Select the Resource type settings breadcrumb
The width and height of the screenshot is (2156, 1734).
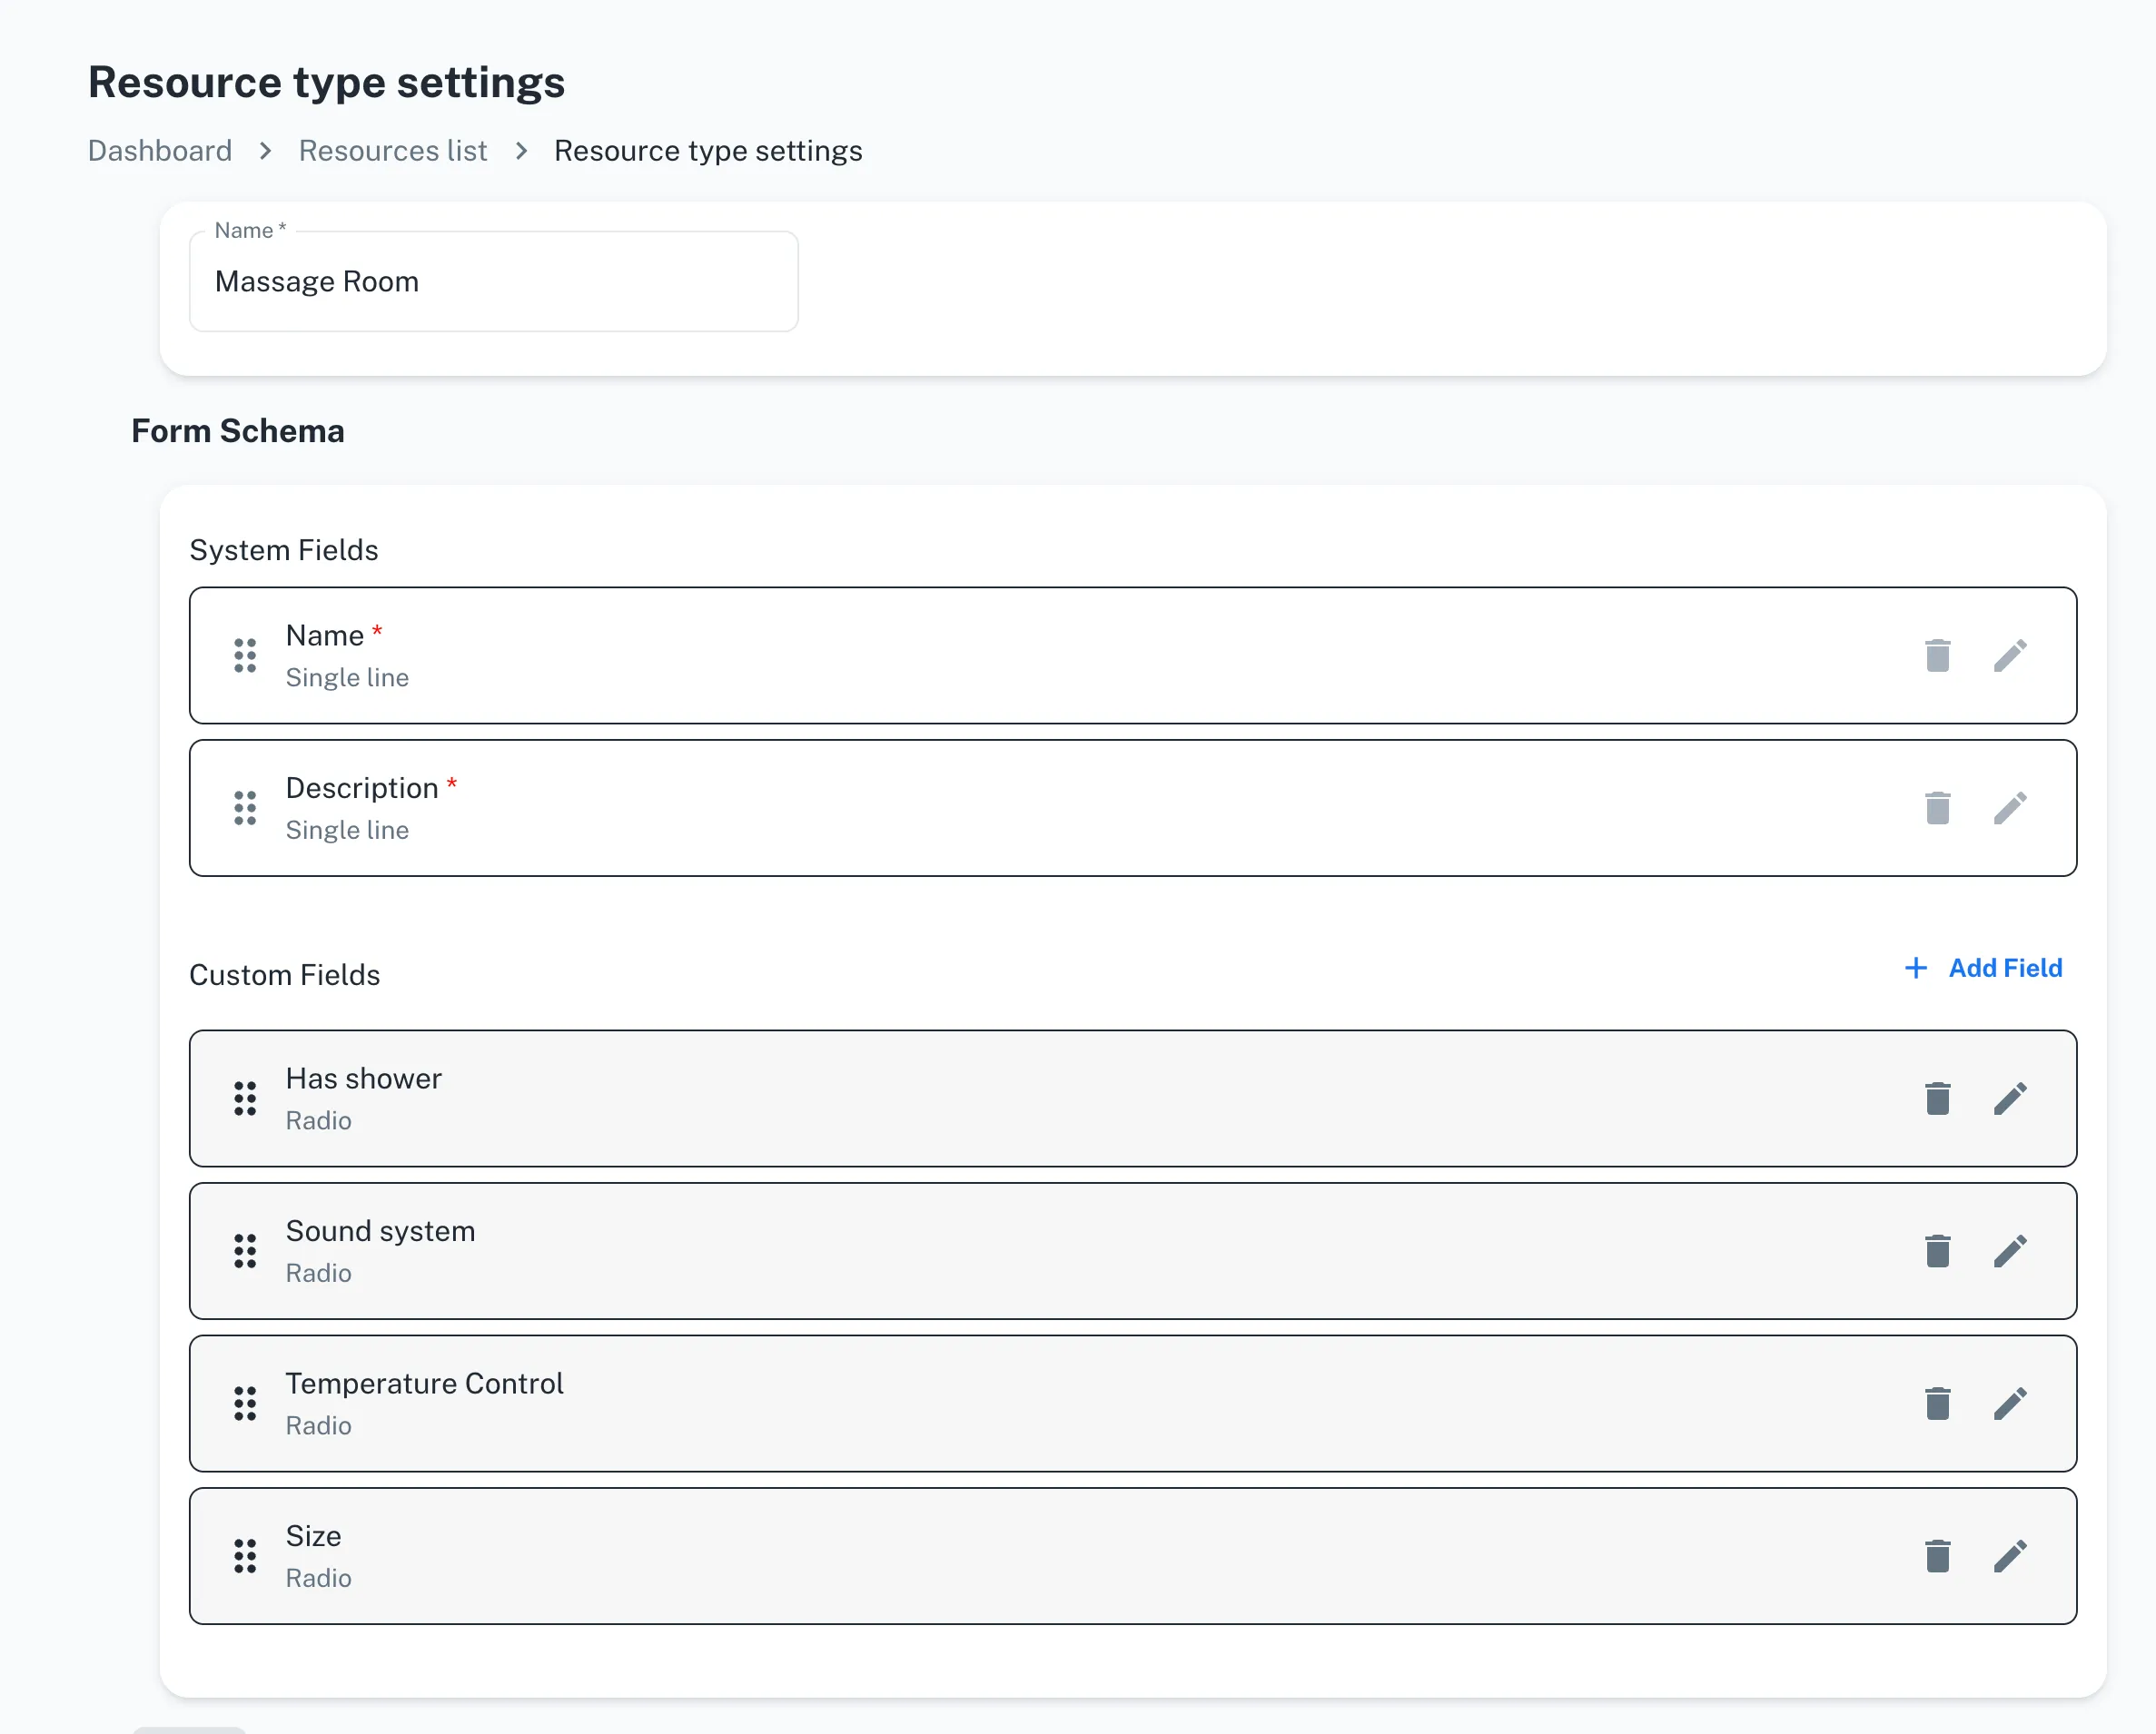[708, 150]
